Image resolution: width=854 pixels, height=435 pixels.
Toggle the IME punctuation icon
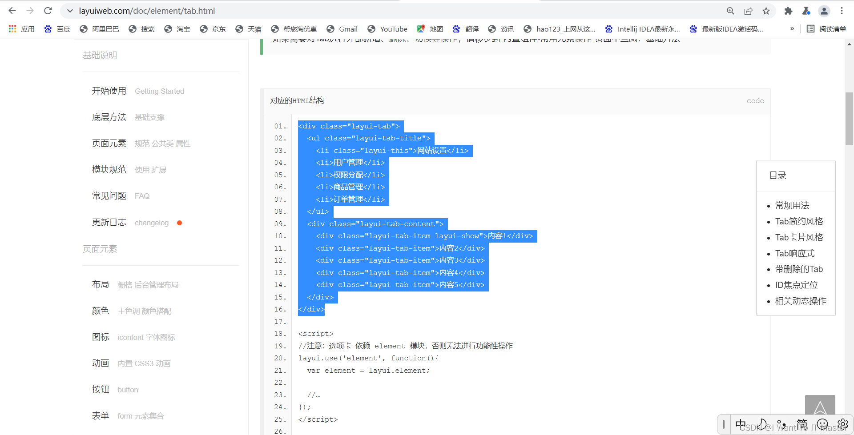click(781, 424)
